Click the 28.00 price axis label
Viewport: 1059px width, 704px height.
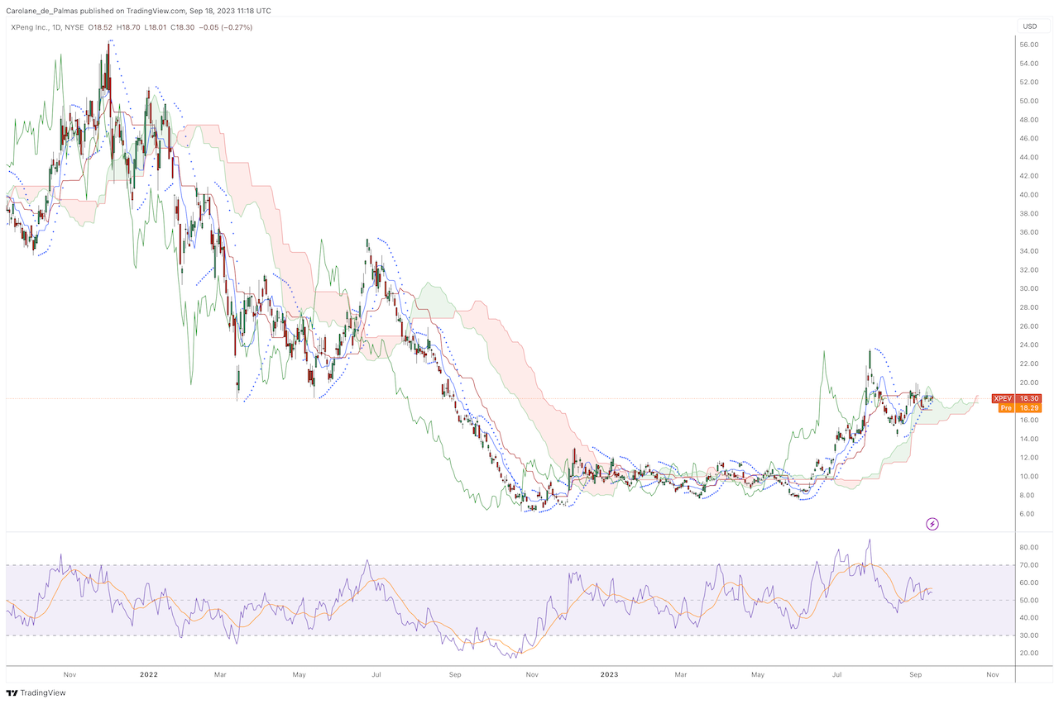click(x=1028, y=307)
